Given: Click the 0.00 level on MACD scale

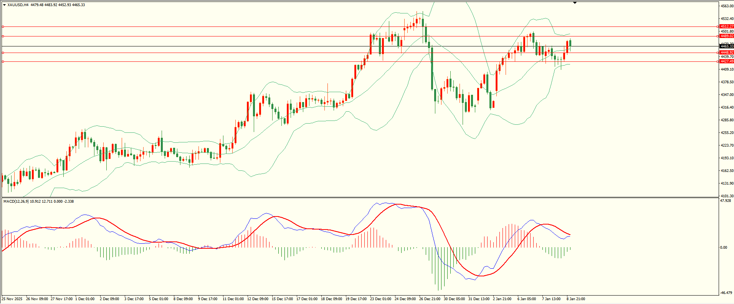Looking at the screenshot, I should point(723,248).
